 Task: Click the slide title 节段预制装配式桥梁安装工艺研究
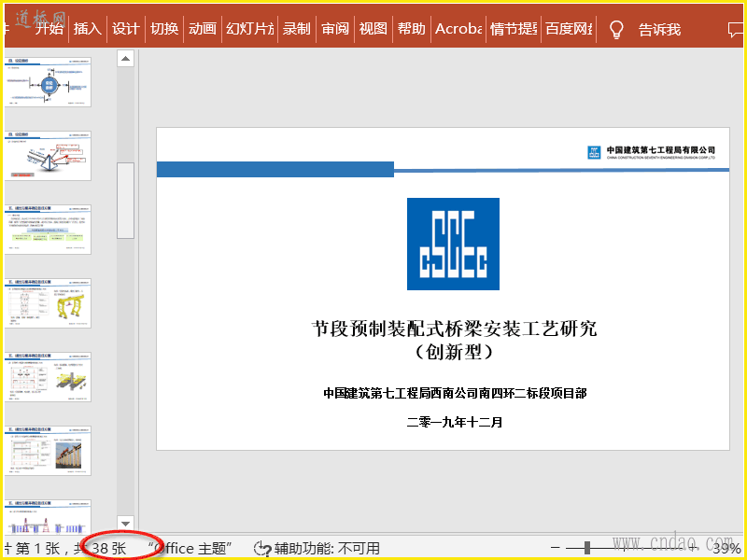point(454,329)
